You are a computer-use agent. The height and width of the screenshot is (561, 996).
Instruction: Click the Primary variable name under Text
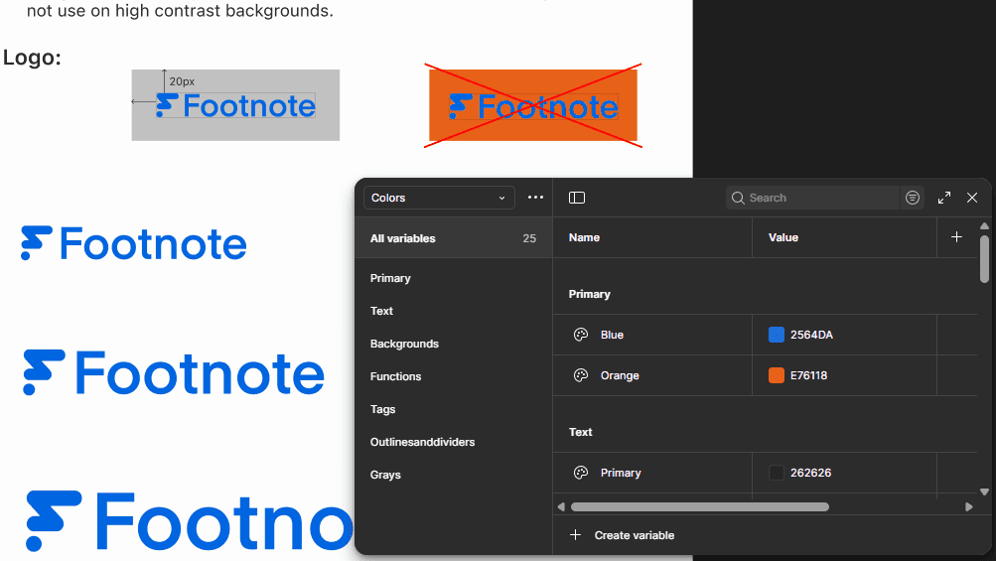(621, 473)
